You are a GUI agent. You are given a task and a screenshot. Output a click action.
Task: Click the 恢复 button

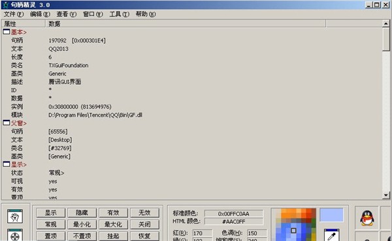[x=144, y=236]
